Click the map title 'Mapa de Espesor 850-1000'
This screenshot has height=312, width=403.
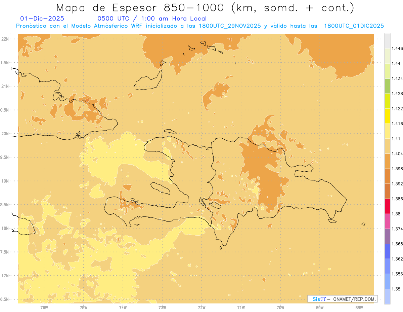click(140, 7)
